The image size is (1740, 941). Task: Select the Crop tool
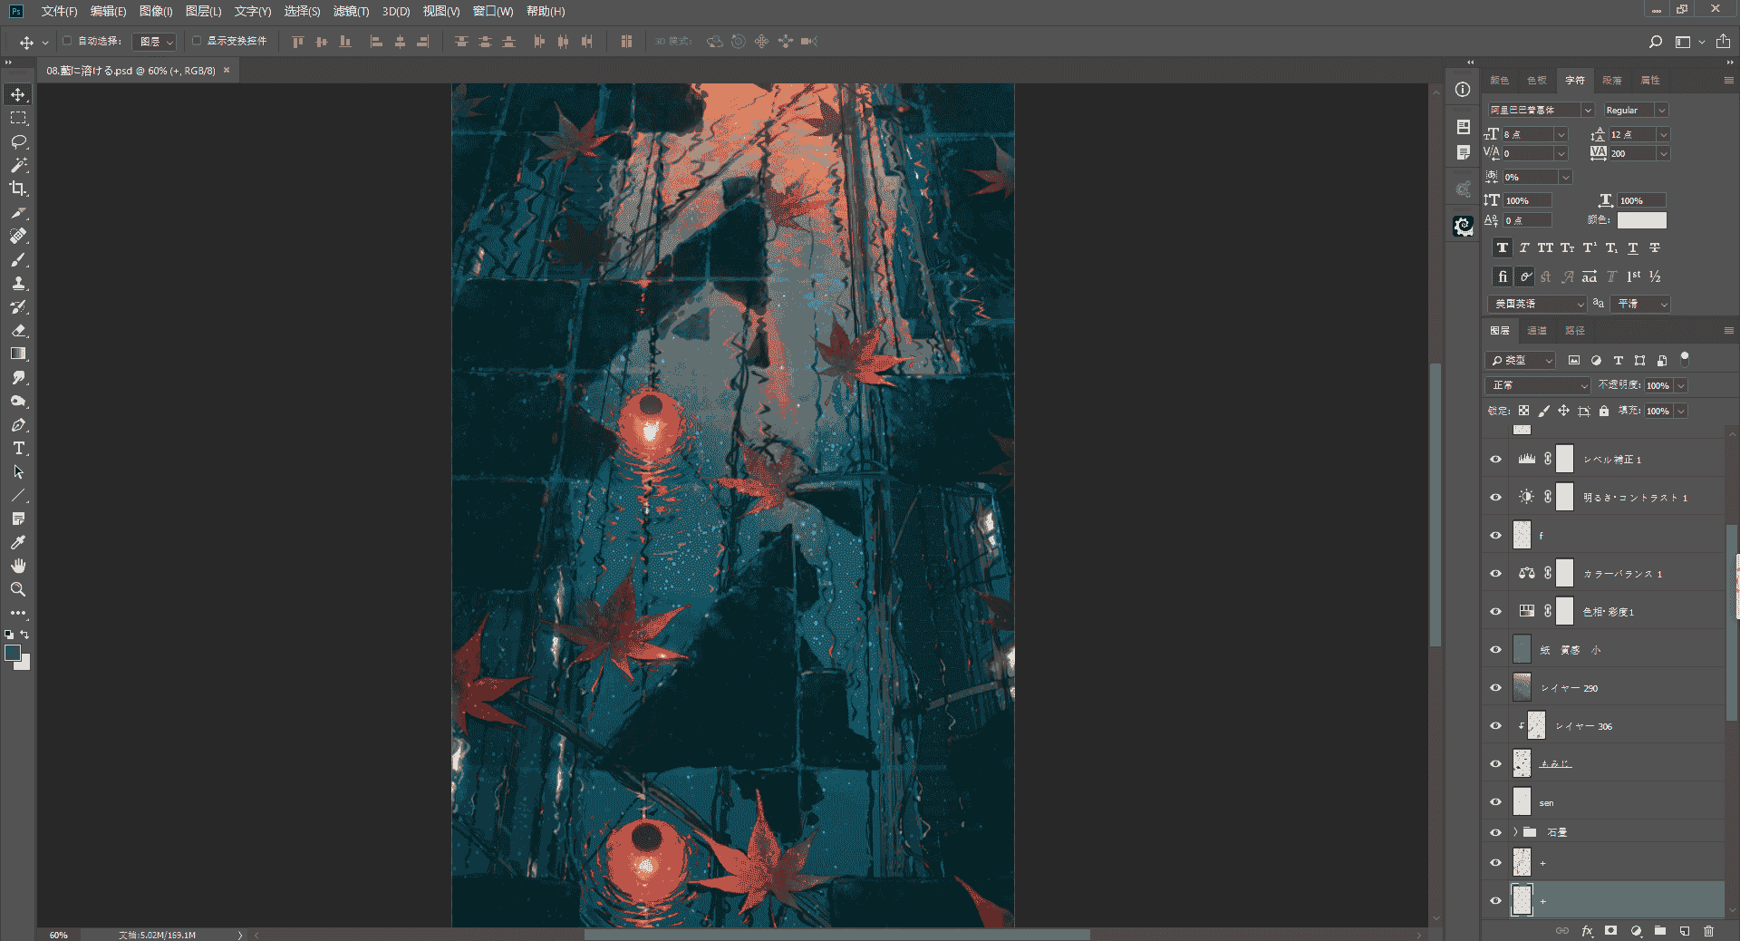coord(18,189)
